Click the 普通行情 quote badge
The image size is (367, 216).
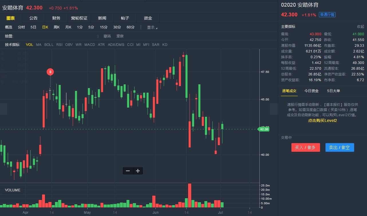point(327,15)
